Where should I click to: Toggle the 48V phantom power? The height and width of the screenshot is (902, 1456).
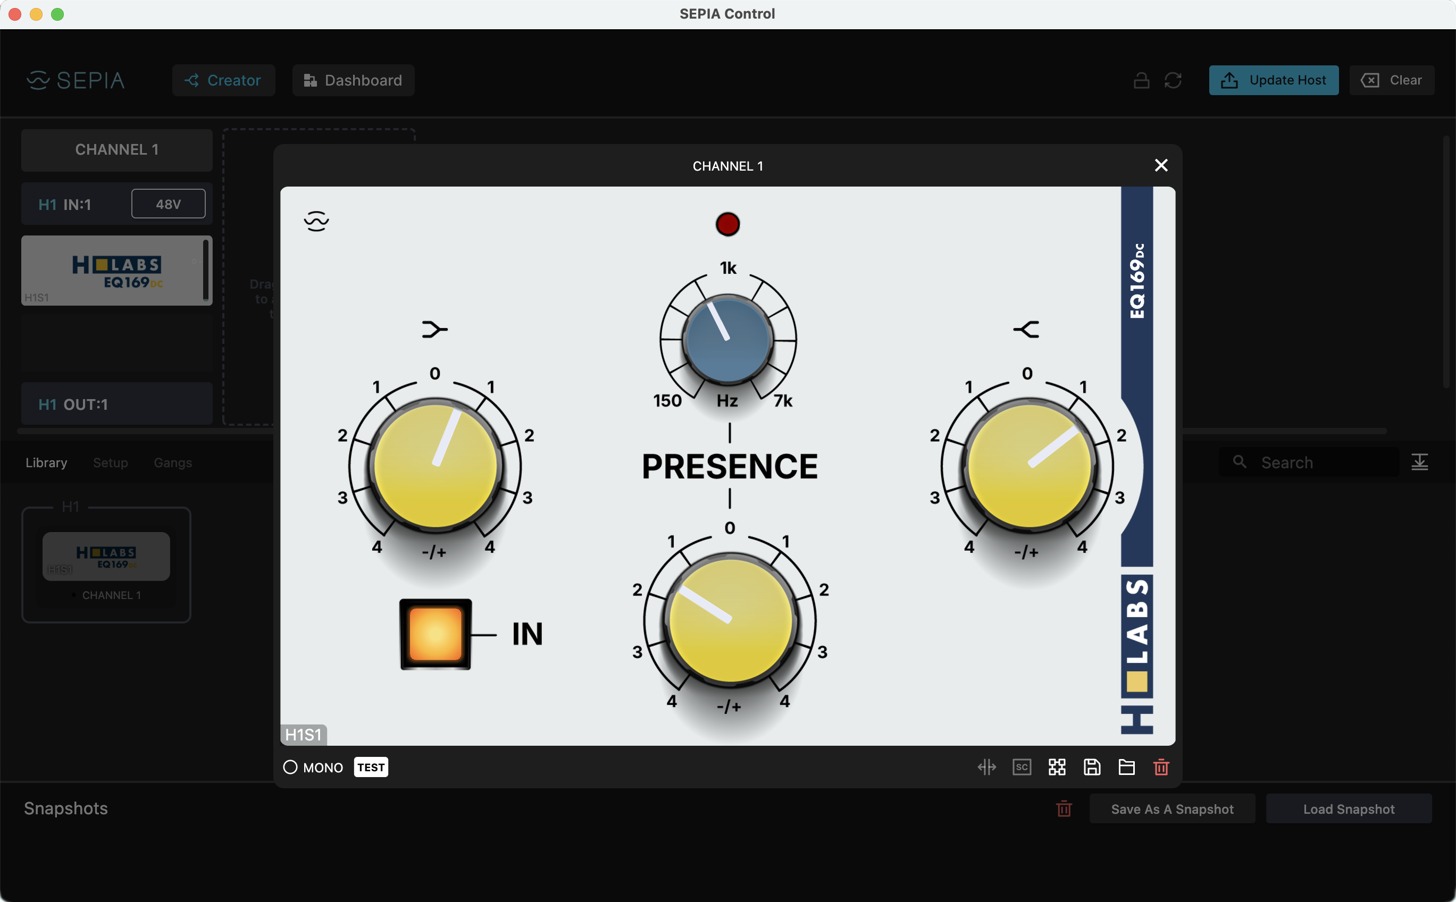(168, 204)
